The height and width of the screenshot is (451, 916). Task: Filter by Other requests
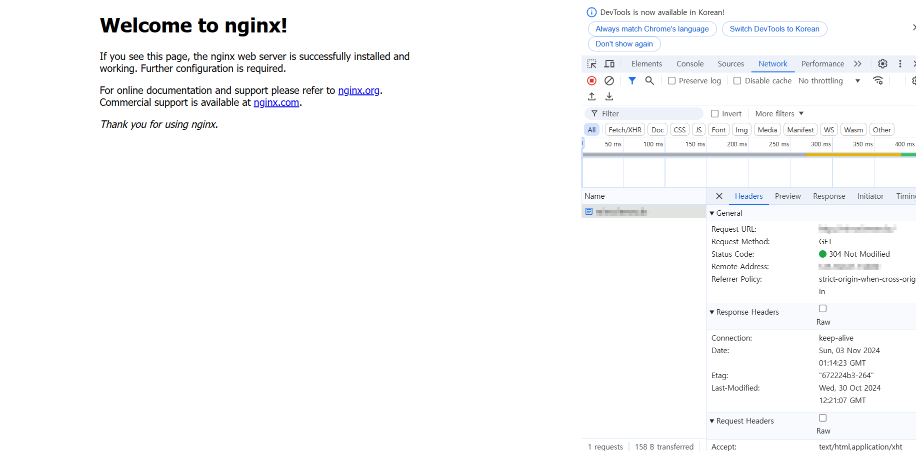[881, 130]
